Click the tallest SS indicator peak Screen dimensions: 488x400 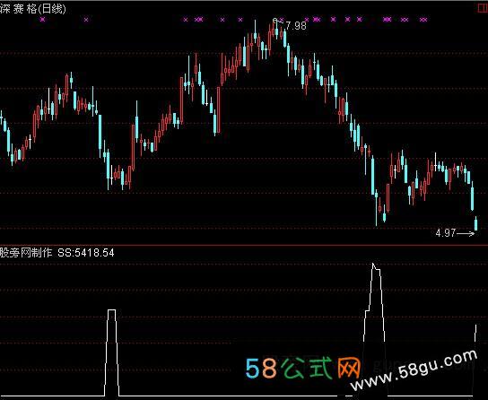coord(373,265)
